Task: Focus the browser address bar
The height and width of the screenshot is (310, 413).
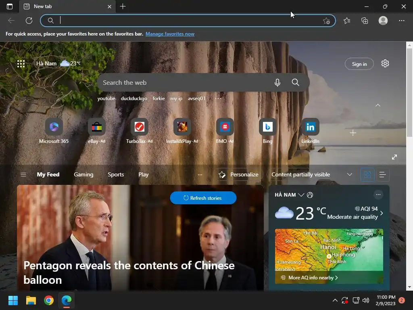Action: coord(188,21)
